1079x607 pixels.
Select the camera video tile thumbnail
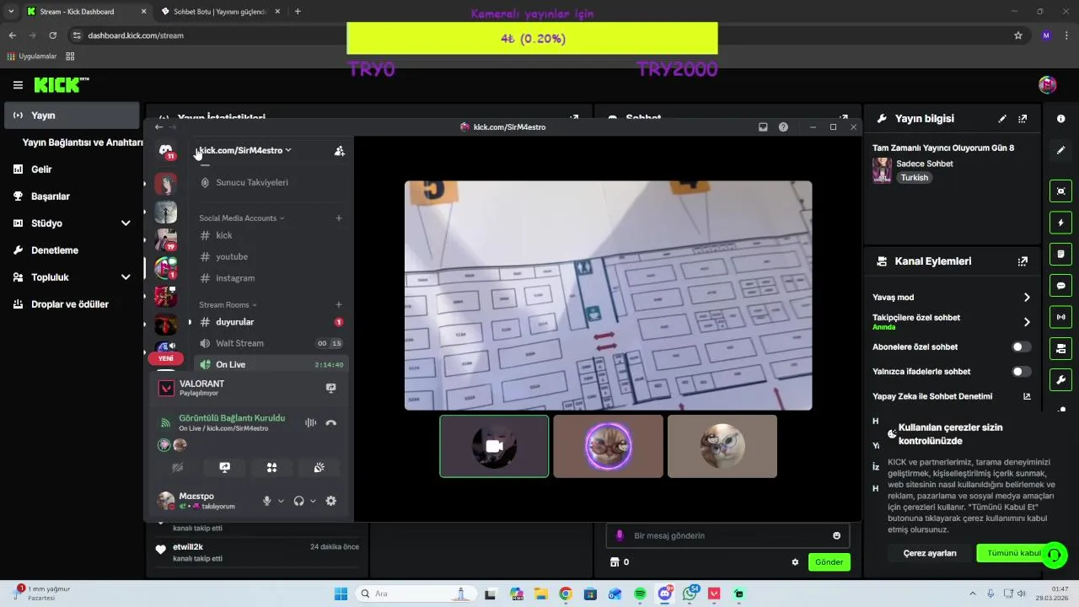(494, 446)
